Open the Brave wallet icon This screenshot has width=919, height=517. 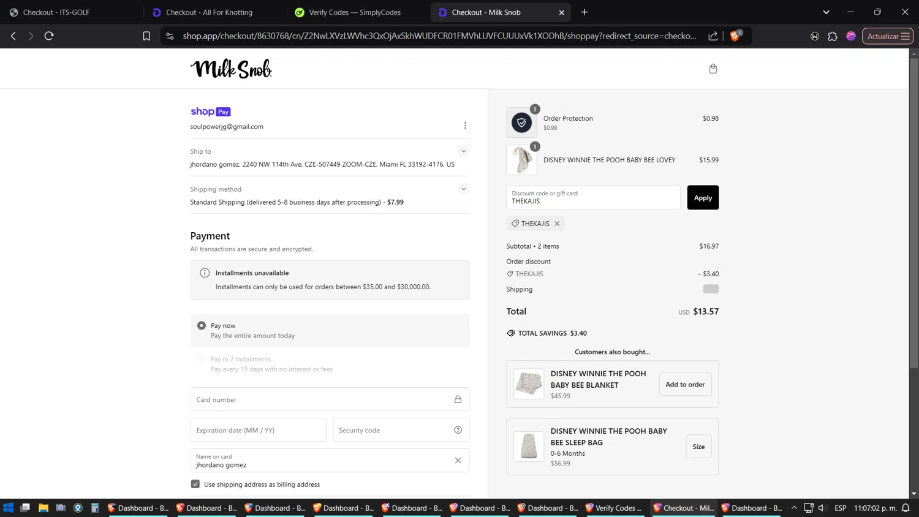(815, 36)
